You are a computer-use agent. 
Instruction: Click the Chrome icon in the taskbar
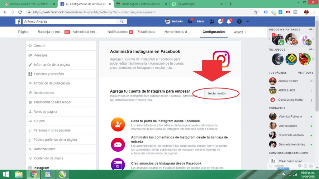33,174
